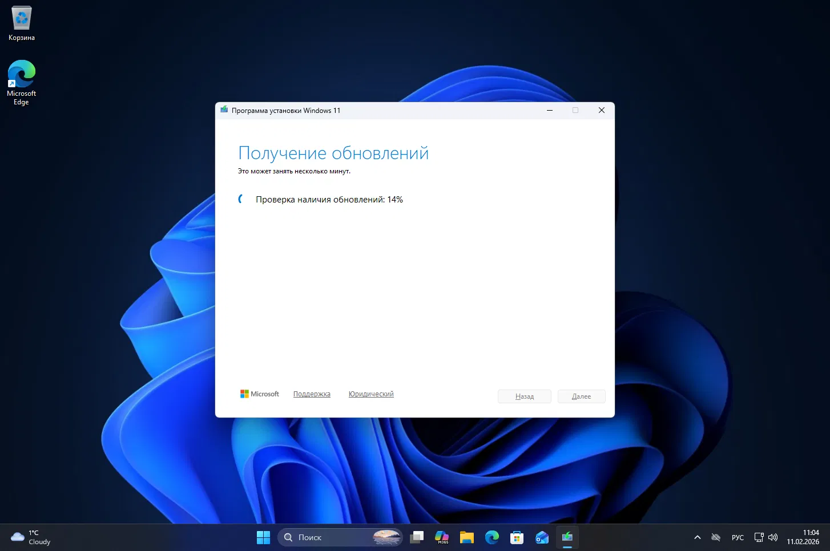The width and height of the screenshot is (830, 551).
Task: Open Microsoft Store from the taskbar
Action: click(517, 537)
